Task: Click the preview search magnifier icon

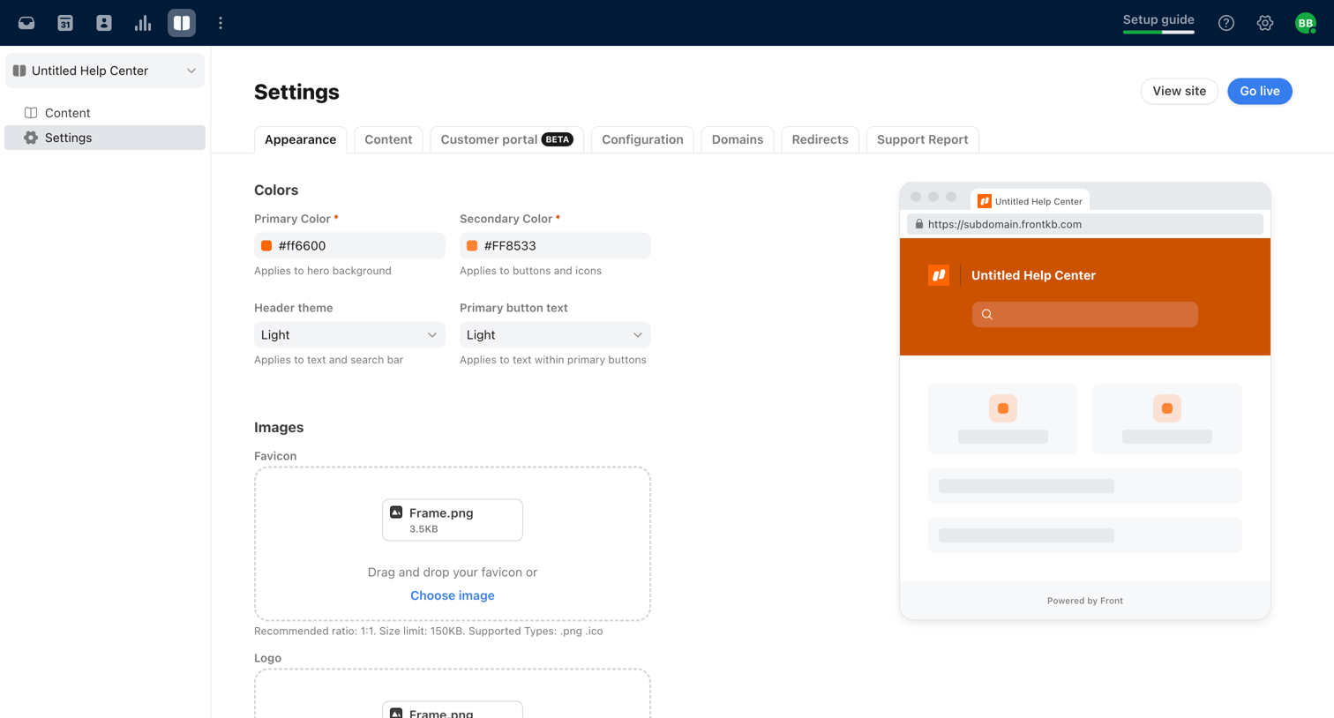Action: coord(987,315)
